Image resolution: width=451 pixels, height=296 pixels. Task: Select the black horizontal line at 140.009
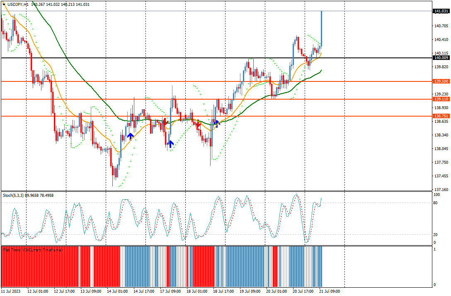point(216,58)
